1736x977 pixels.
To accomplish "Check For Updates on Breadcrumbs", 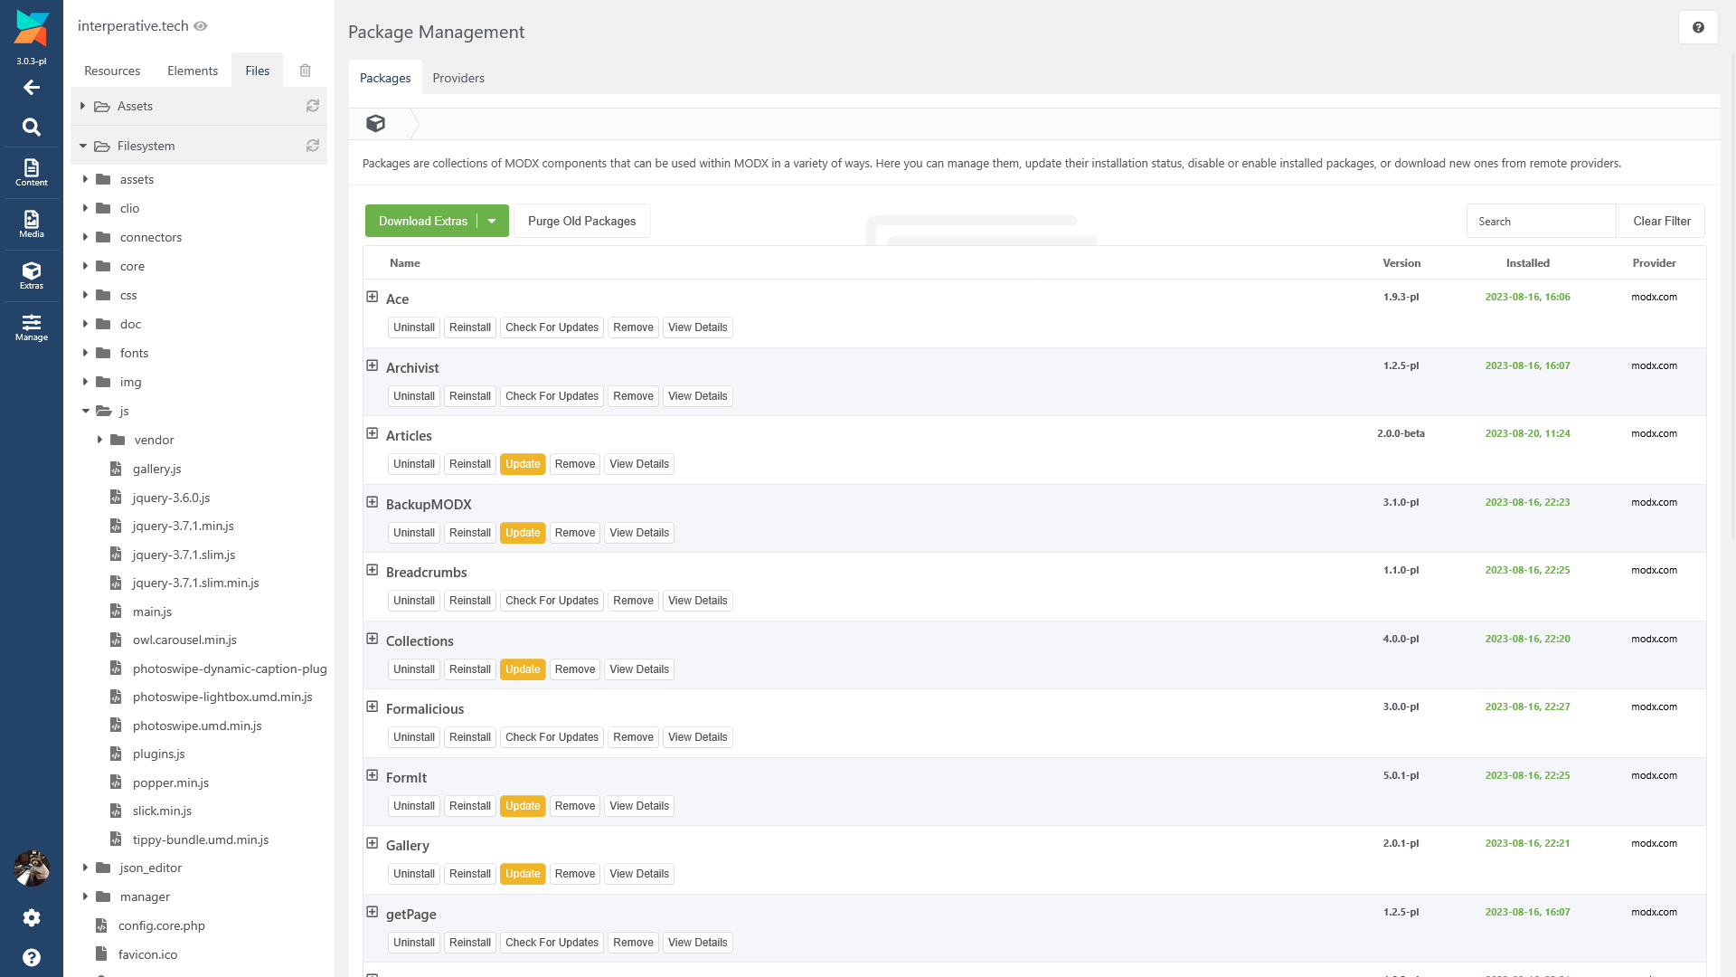I will (x=552, y=601).
